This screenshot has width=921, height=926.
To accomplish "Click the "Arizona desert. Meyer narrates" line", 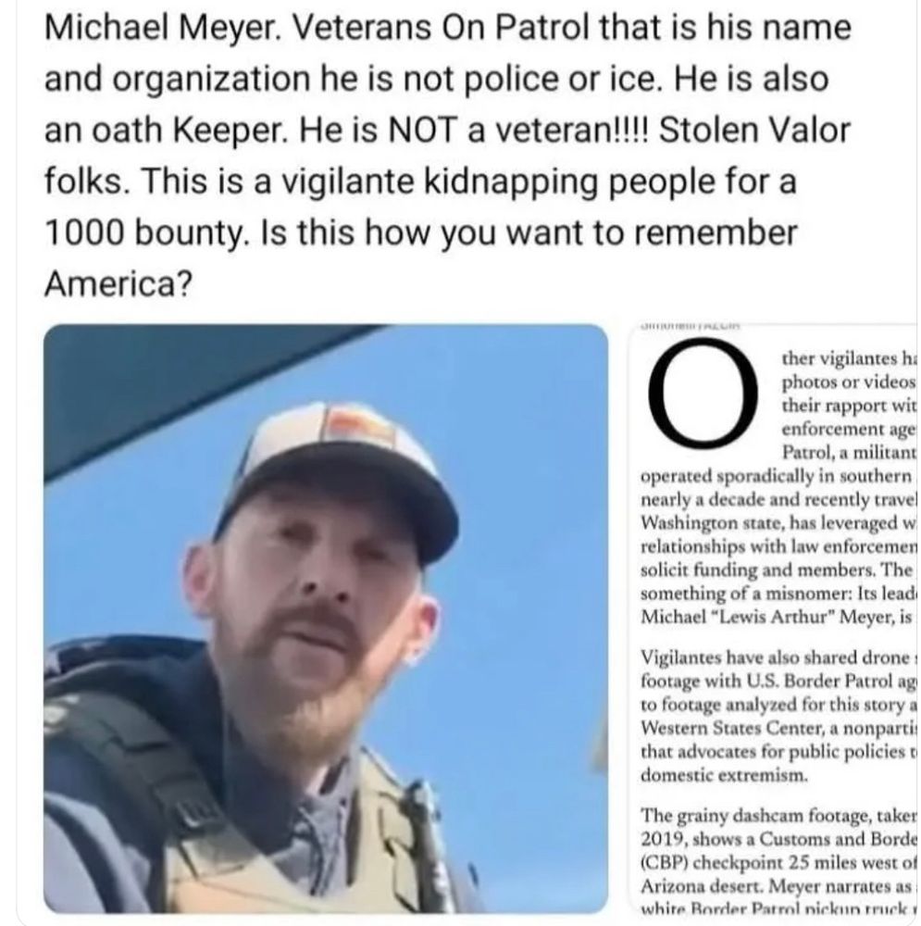I will pyautogui.click(x=778, y=886).
